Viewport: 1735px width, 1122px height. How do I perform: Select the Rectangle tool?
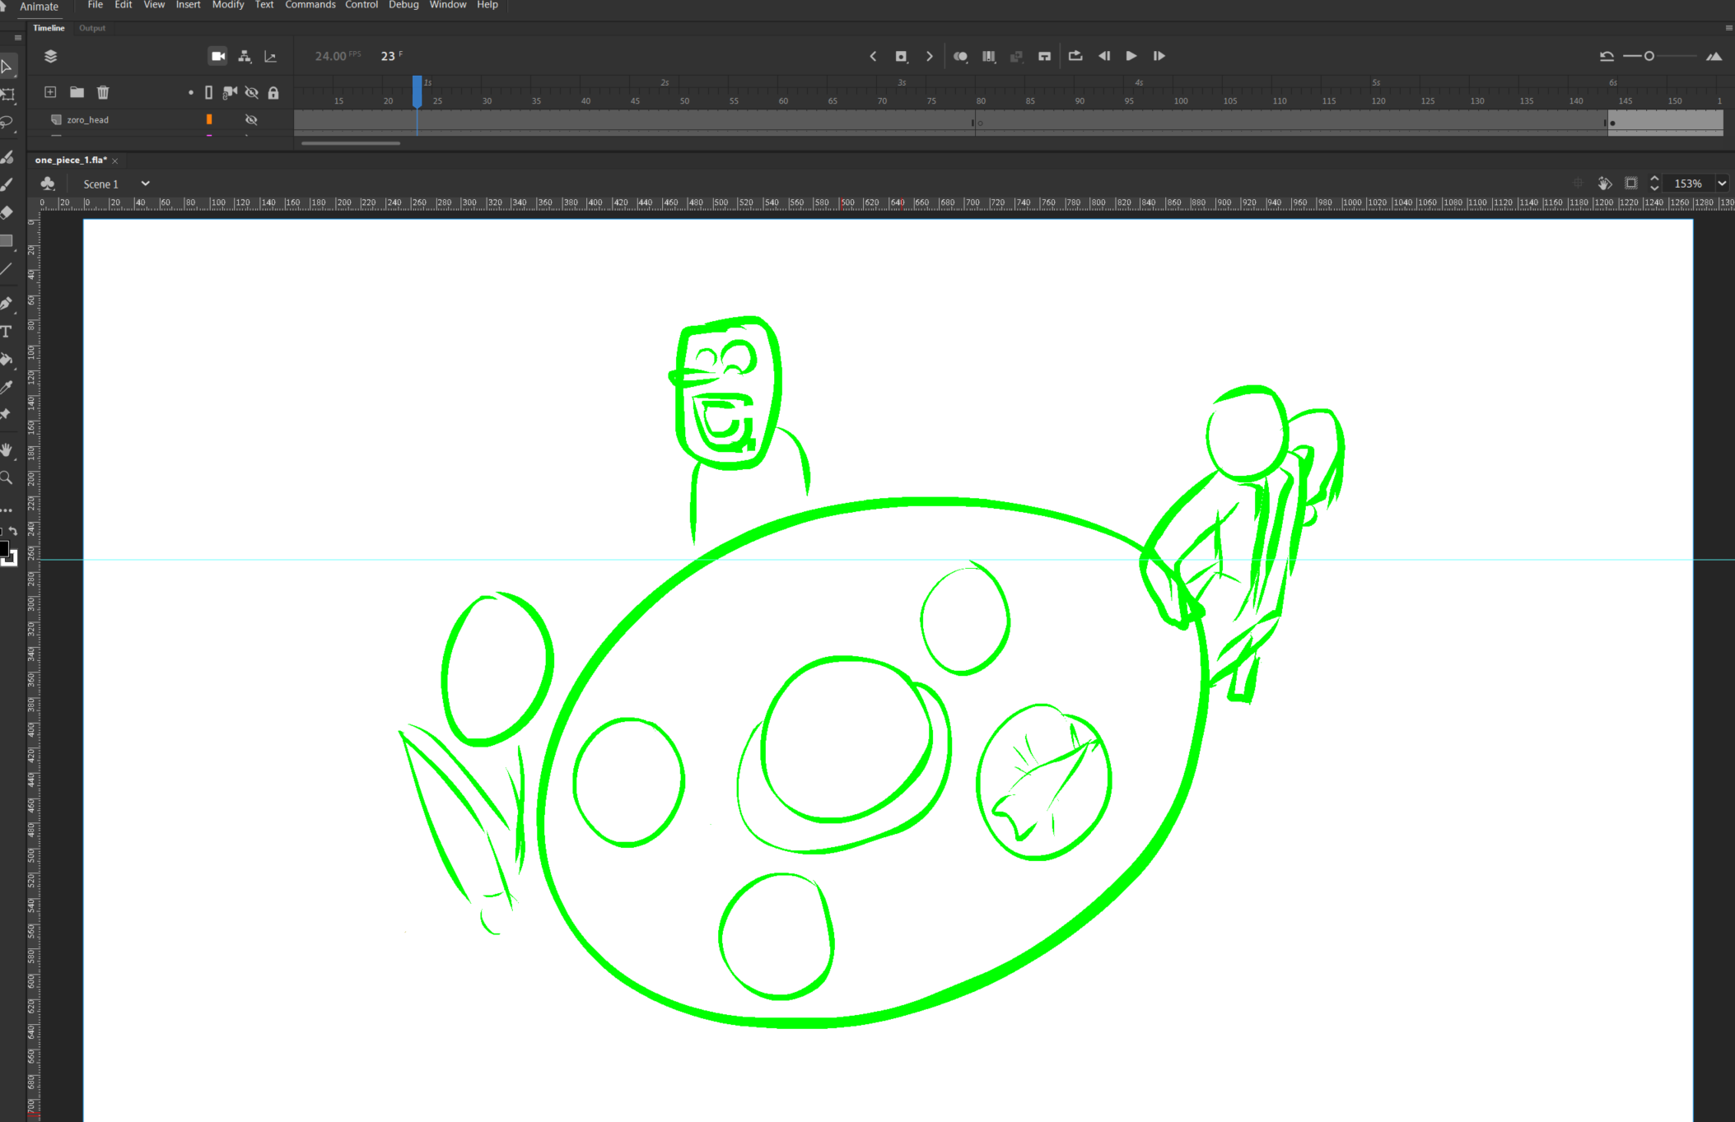(x=7, y=241)
